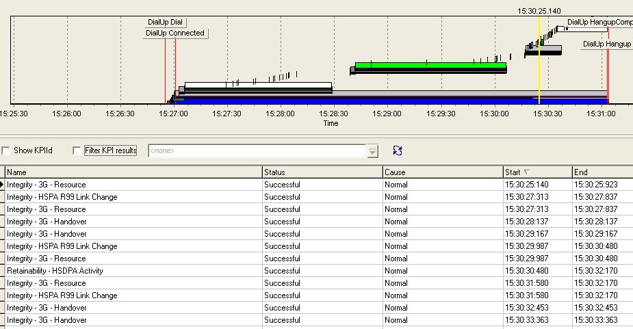Click the End column header

[602, 172]
